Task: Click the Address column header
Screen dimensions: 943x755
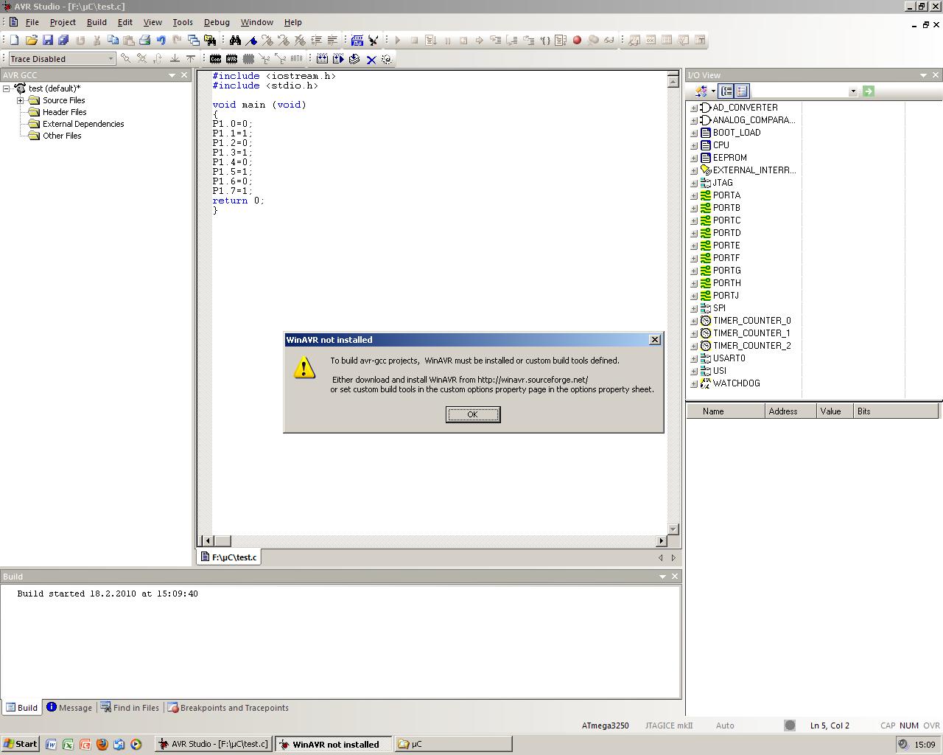Action: 790,411
